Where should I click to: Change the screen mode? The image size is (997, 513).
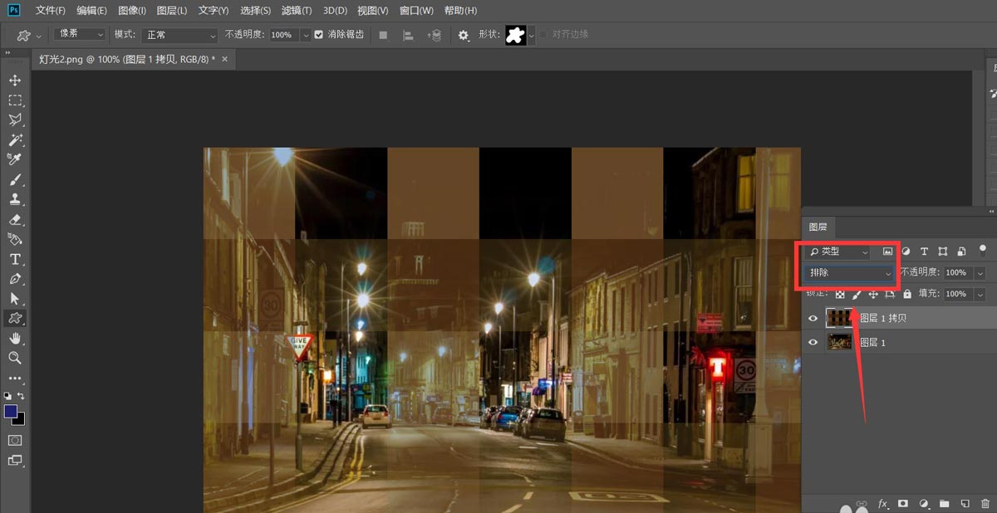tap(15, 460)
